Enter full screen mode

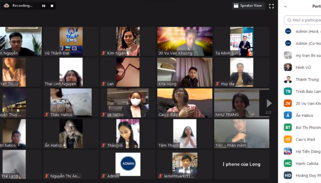(271, 6)
